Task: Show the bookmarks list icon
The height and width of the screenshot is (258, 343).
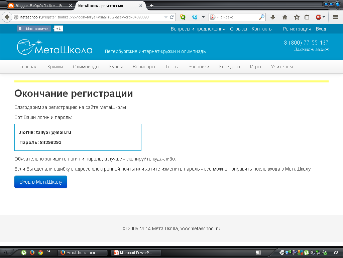Action: point(307,17)
